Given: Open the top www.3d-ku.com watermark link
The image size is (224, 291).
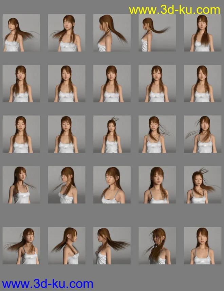Looking at the screenshot, I should (174, 9).
